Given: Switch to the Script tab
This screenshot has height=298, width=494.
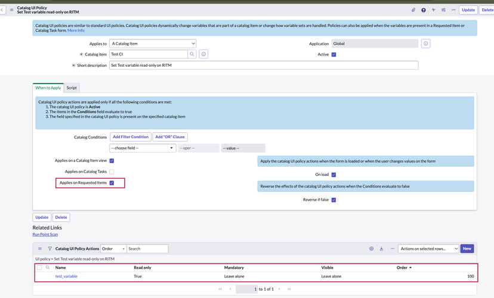Looking at the screenshot, I should [x=72, y=88].
